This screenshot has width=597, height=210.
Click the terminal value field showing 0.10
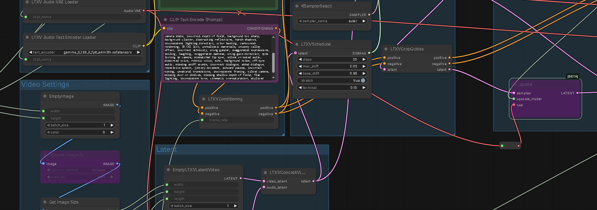click(x=332, y=87)
